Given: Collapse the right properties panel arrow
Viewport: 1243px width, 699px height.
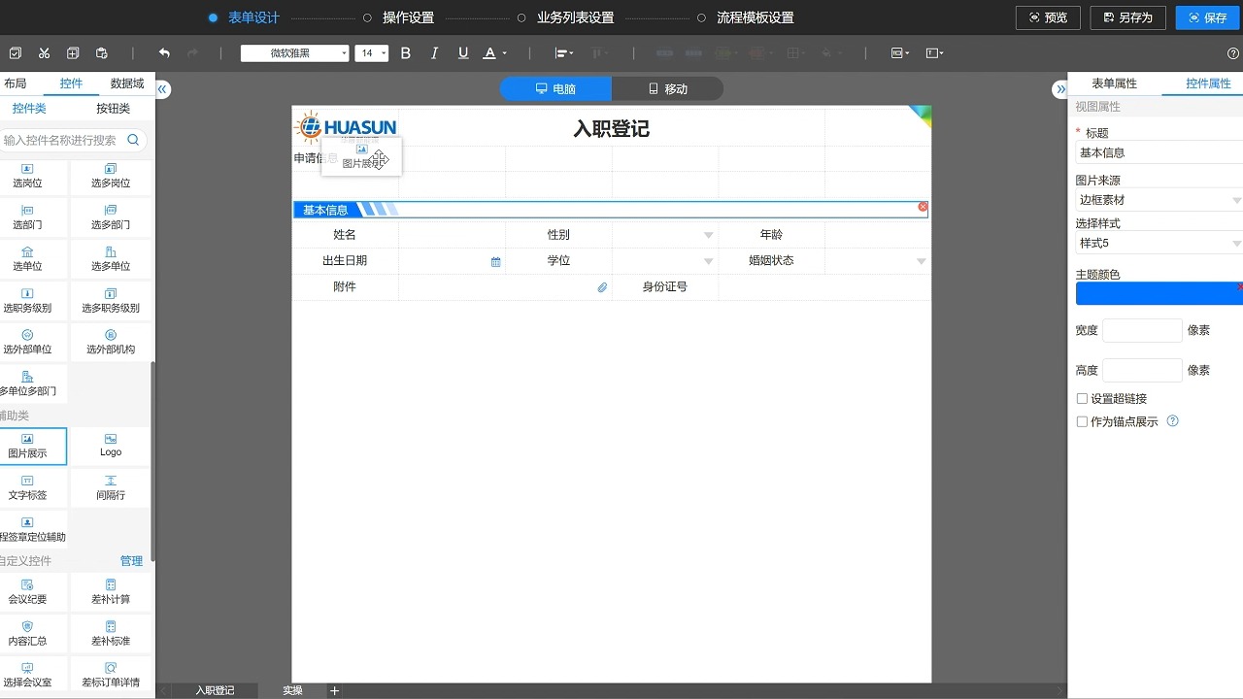Looking at the screenshot, I should click(1060, 89).
